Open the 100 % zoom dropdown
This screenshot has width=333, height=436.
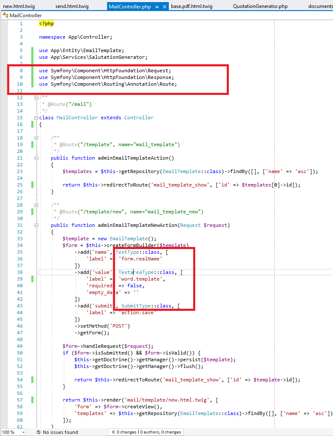(23, 432)
